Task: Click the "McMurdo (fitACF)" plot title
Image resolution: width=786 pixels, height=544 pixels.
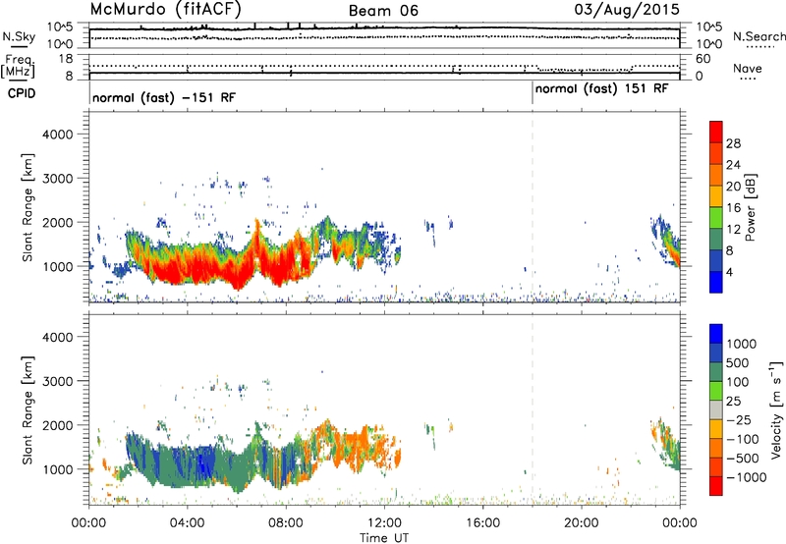Action: tap(166, 10)
